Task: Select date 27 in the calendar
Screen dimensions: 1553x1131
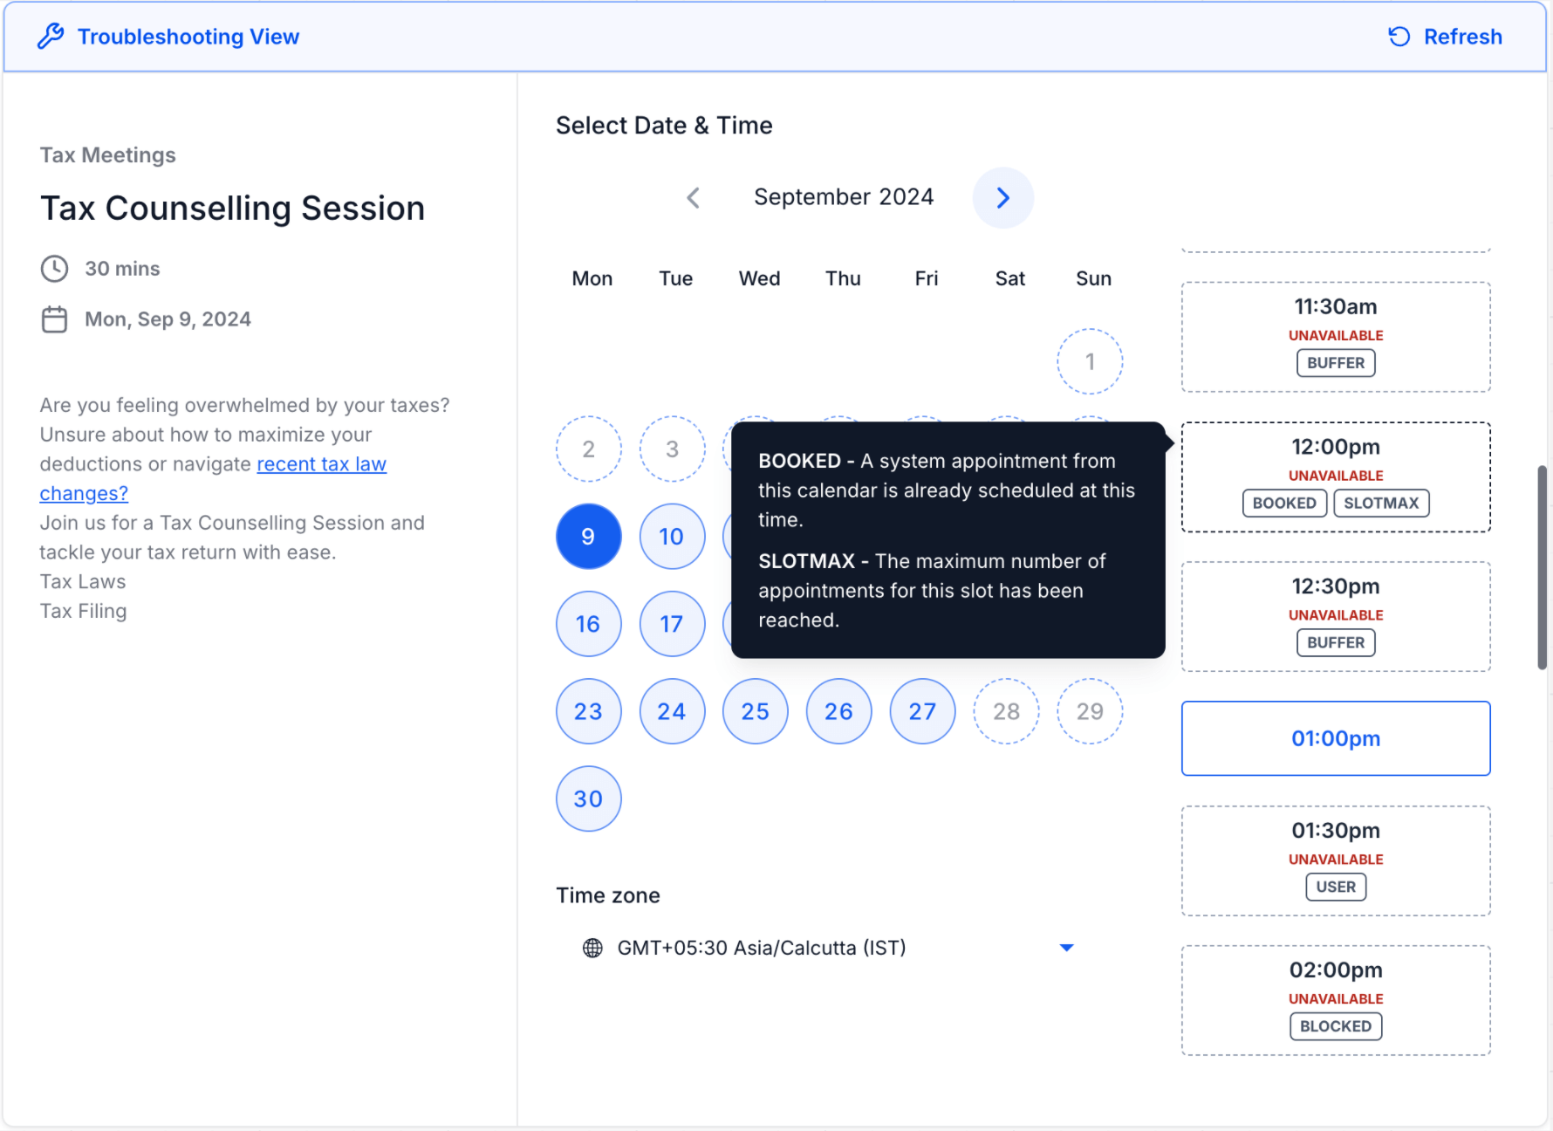Action: pyautogui.click(x=923, y=711)
